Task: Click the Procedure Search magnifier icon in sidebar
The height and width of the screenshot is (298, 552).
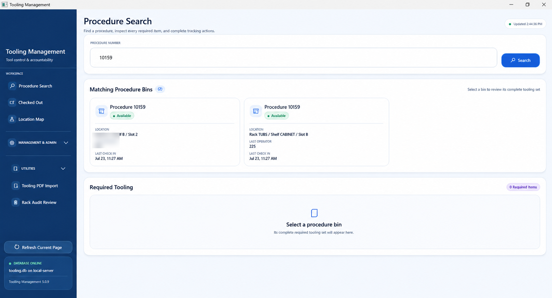Action: (x=12, y=86)
